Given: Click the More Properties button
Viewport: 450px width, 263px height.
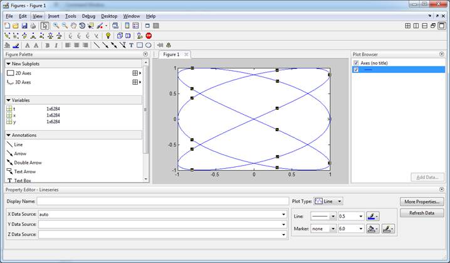Looking at the screenshot, I should coord(422,201).
